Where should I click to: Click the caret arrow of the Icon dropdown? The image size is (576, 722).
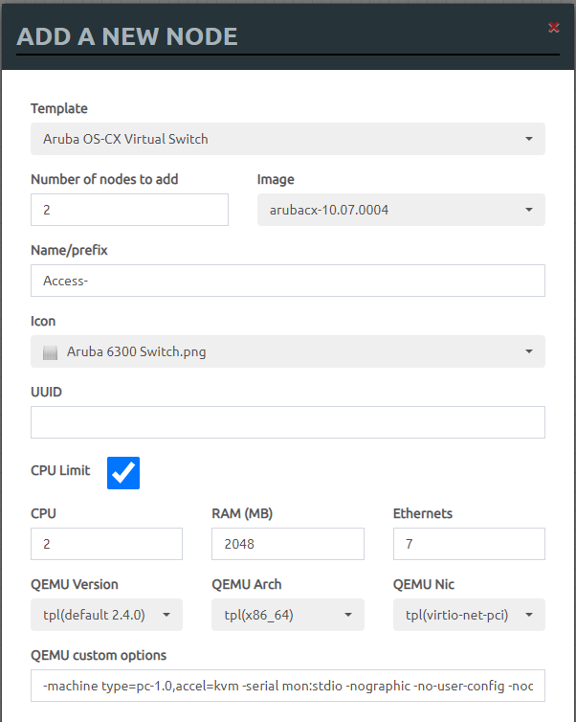click(x=529, y=351)
